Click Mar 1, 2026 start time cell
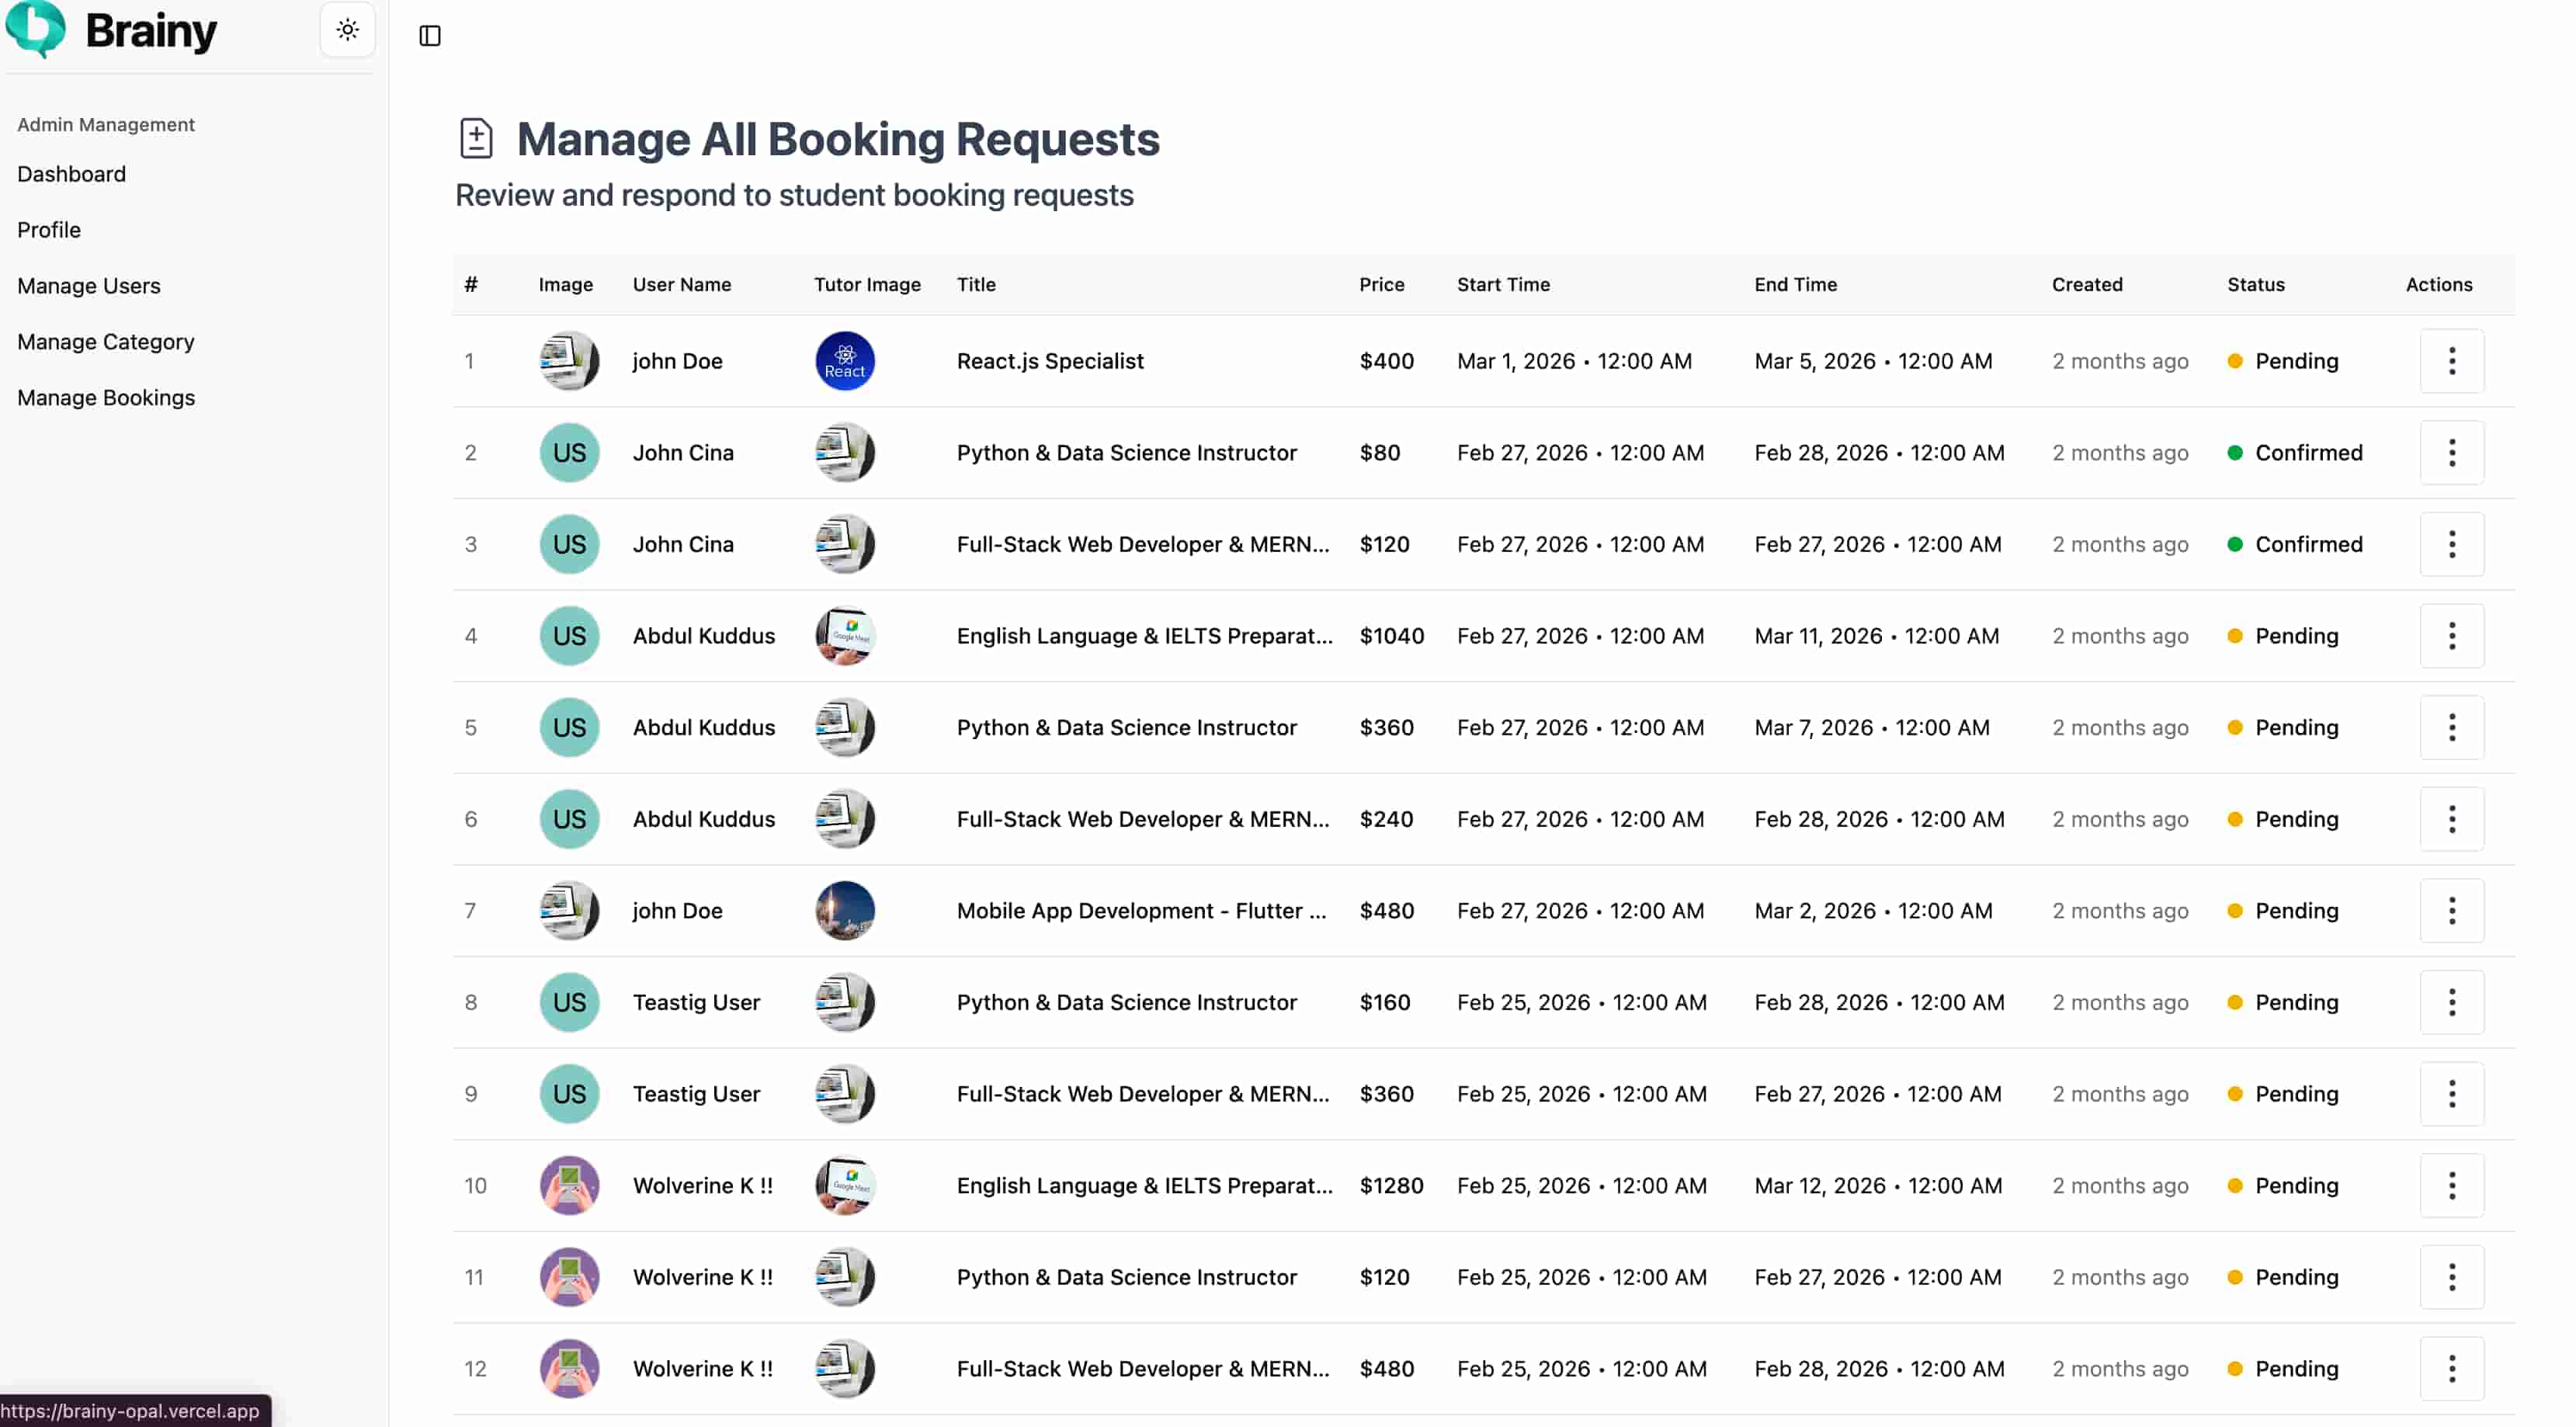The width and height of the screenshot is (2576, 1427). [1574, 361]
